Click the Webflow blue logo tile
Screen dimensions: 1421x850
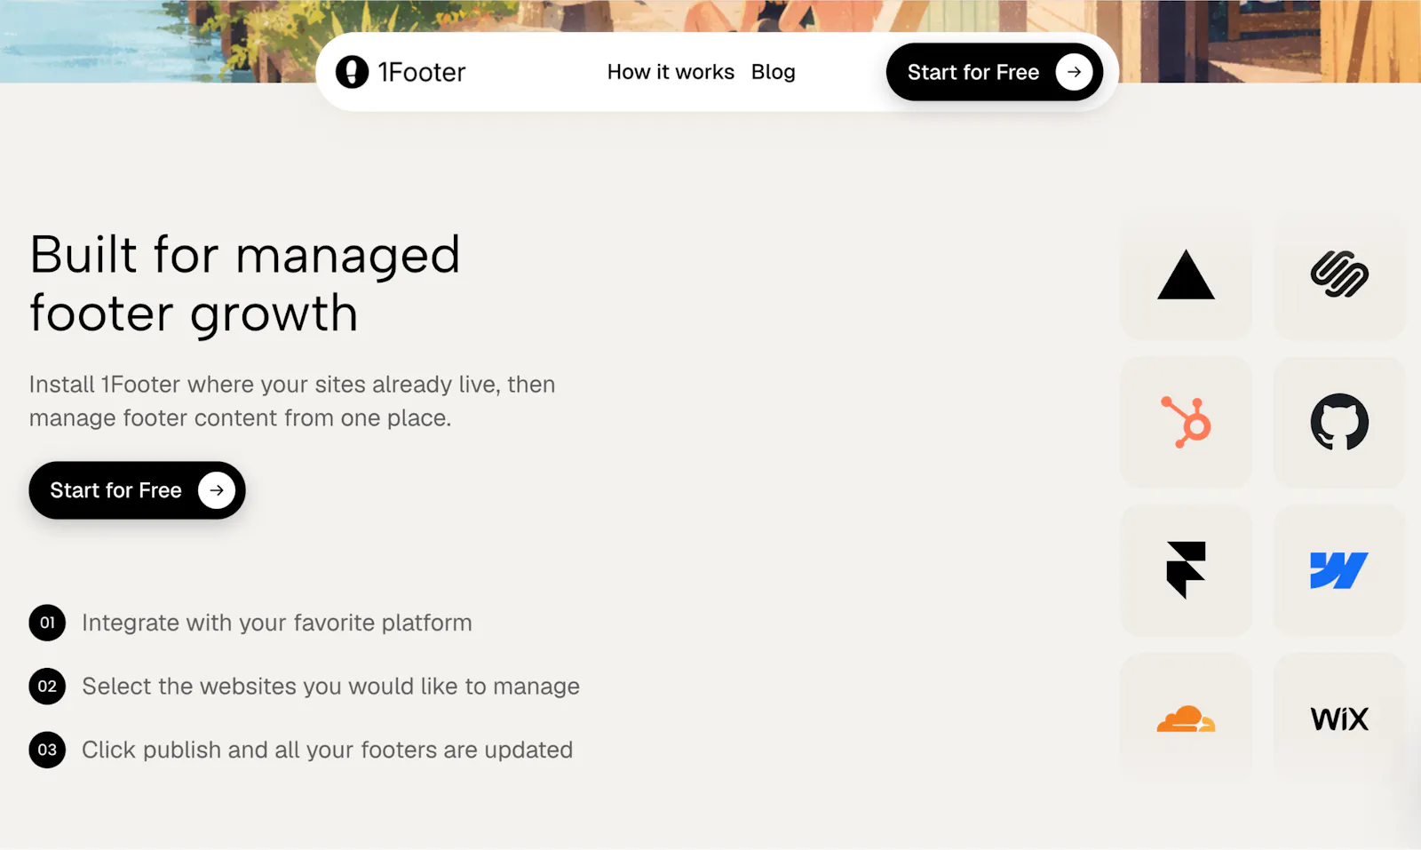pyautogui.click(x=1339, y=570)
